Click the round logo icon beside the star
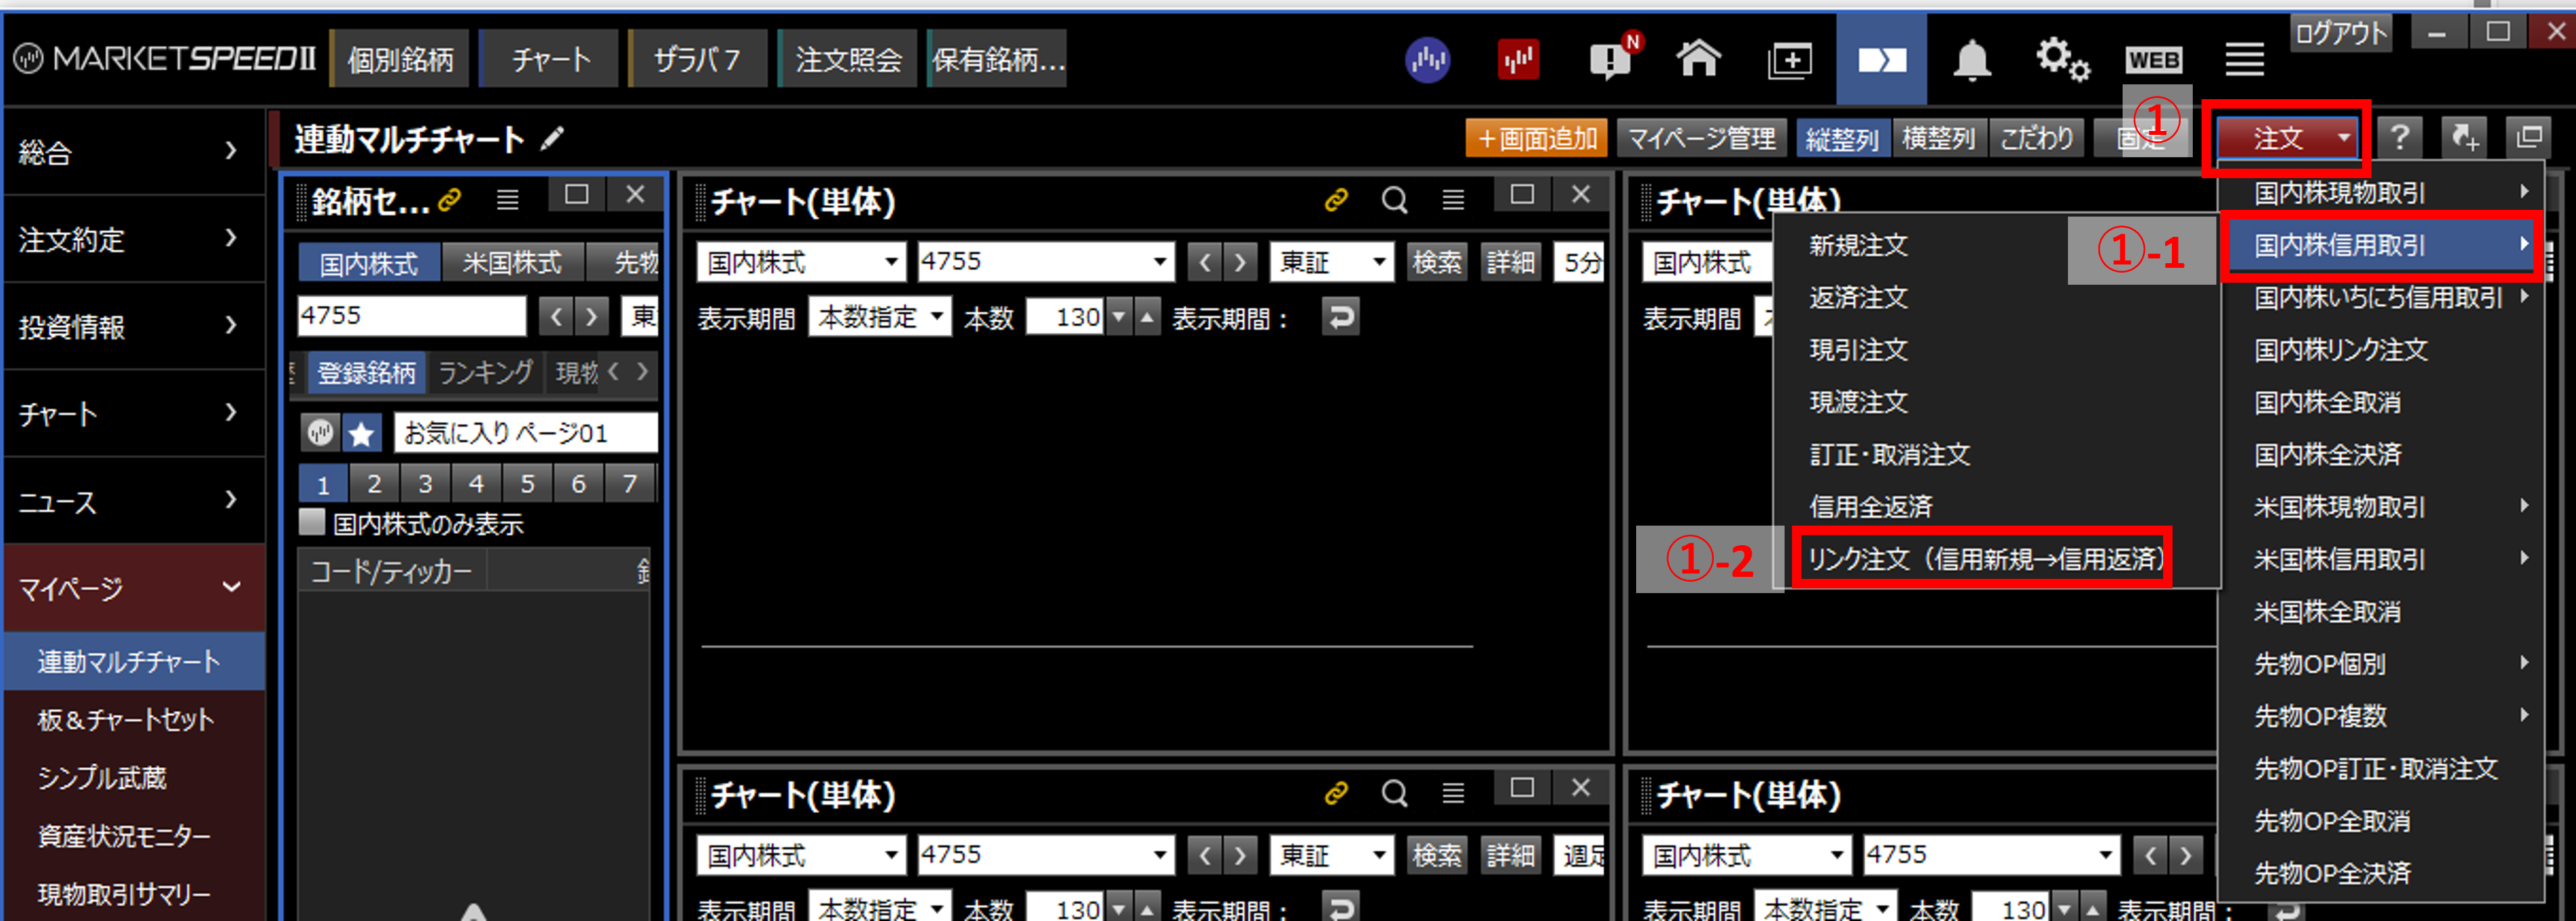 tap(320, 433)
